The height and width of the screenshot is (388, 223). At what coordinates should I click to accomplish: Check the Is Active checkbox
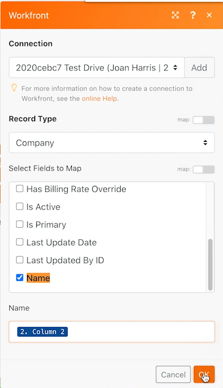pyautogui.click(x=20, y=207)
